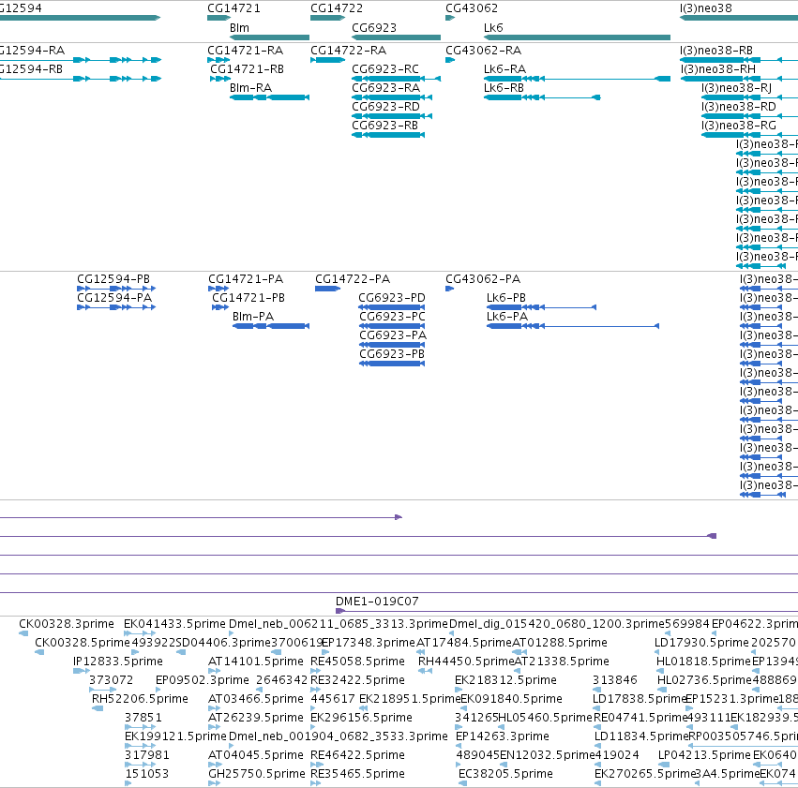
Task: Open EST AT04045.5prime
Action: (x=256, y=755)
